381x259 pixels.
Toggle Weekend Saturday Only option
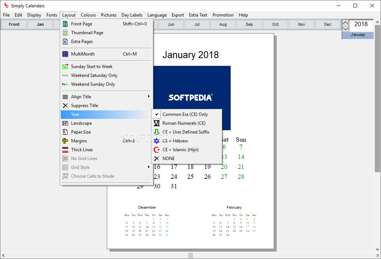tap(106, 75)
